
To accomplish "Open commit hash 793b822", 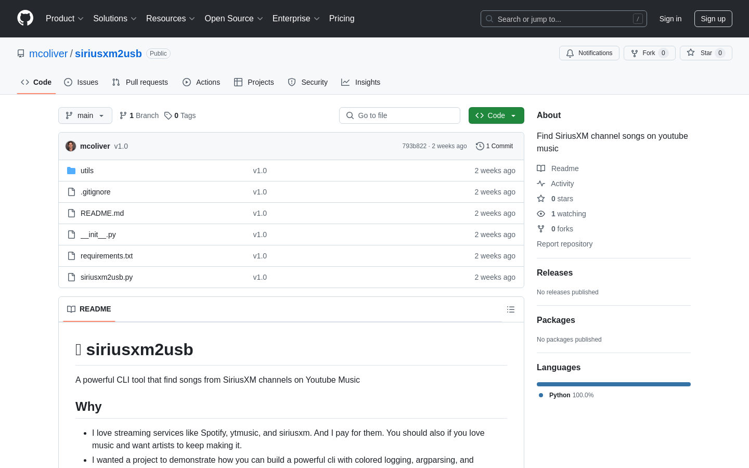I will click(414, 146).
